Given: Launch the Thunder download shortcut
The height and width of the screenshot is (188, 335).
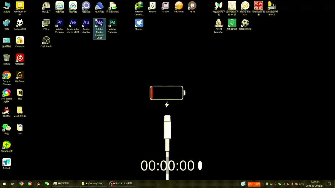Looking at the screenshot, I should coord(139,23).
